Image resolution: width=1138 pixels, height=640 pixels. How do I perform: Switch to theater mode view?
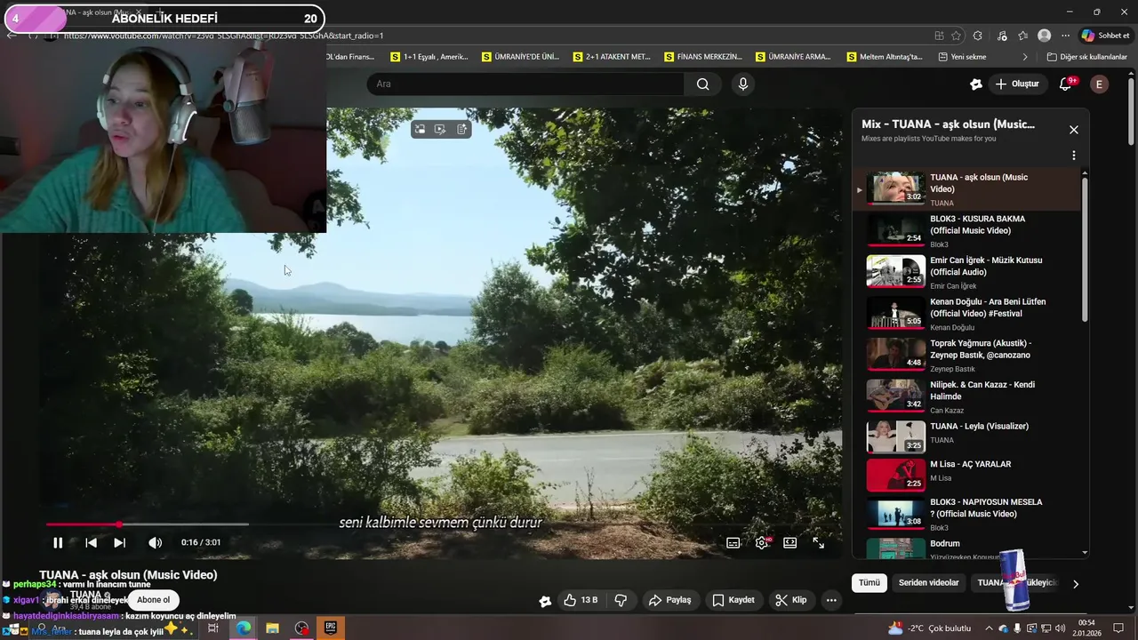(789, 543)
